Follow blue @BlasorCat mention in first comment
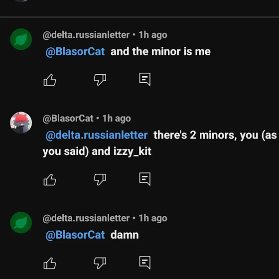Screen dimensions: 279x279 (75, 52)
